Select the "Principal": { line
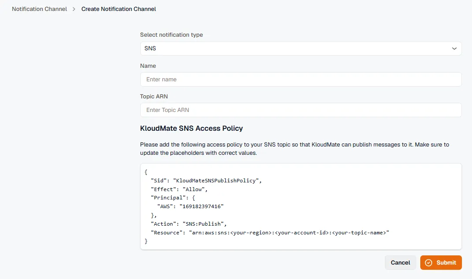472x279 pixels. tap(173, 198)
